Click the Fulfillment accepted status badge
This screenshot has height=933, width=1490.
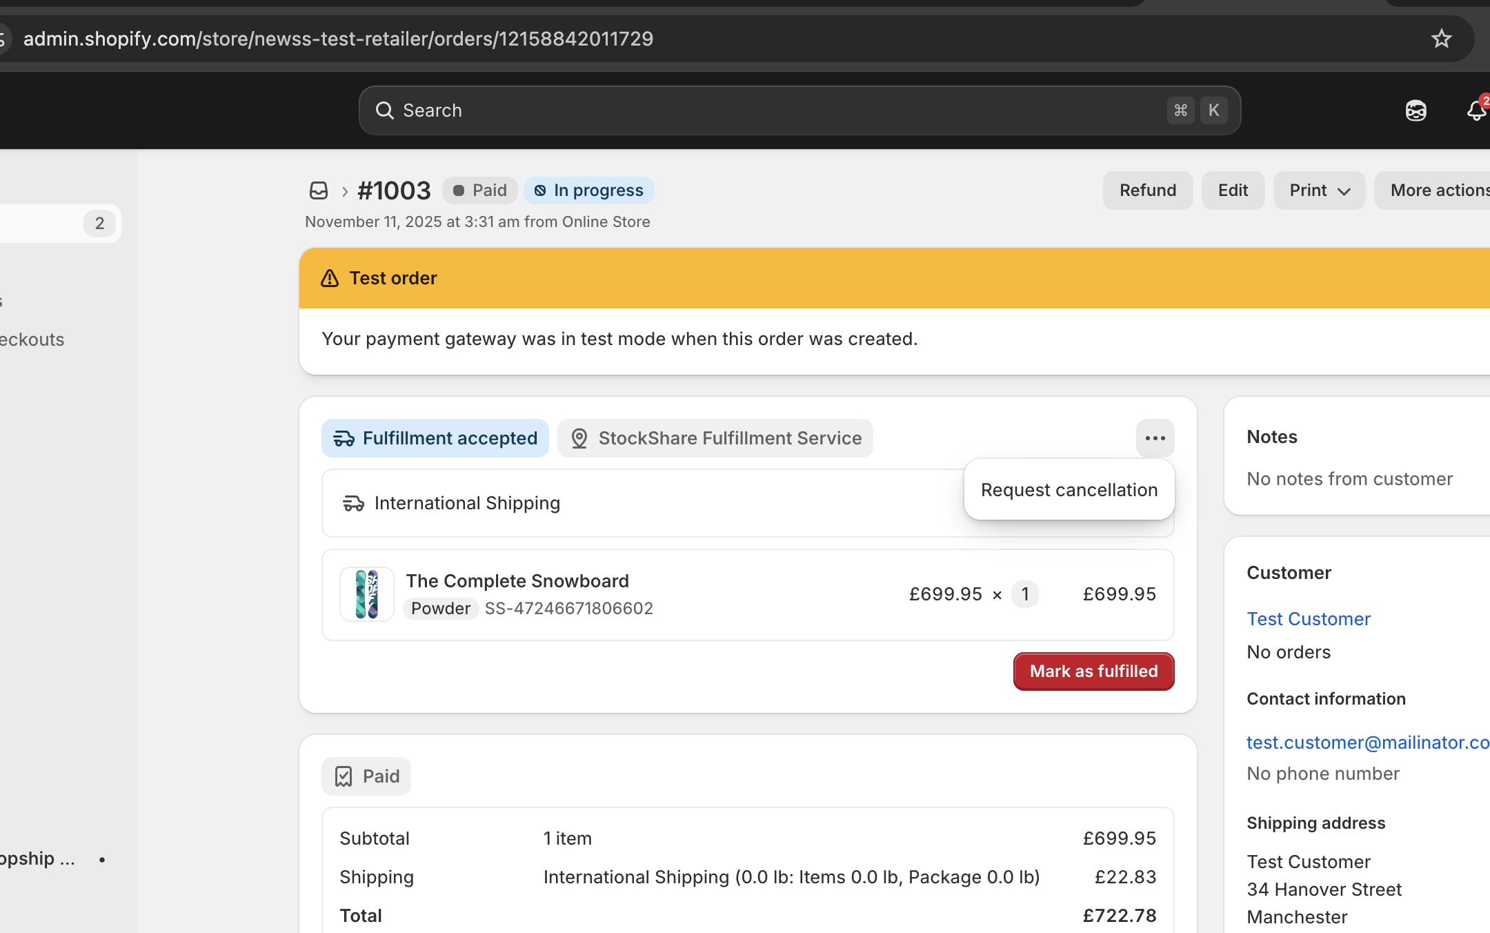tap(435, 438)
